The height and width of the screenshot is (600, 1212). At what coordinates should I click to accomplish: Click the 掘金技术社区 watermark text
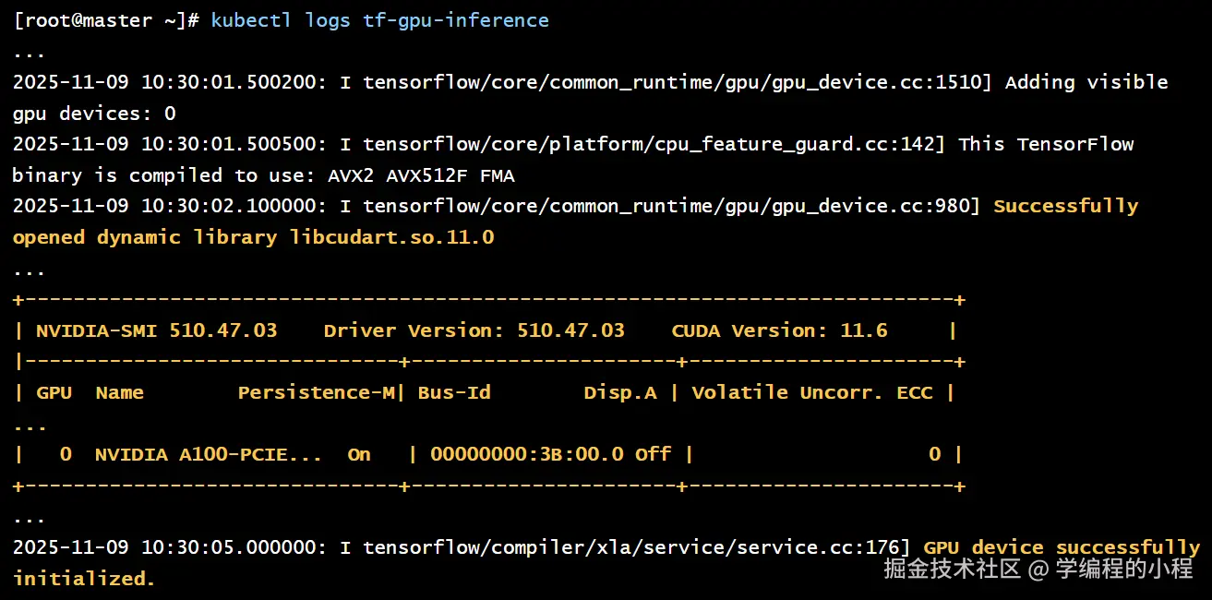point(952,569)
